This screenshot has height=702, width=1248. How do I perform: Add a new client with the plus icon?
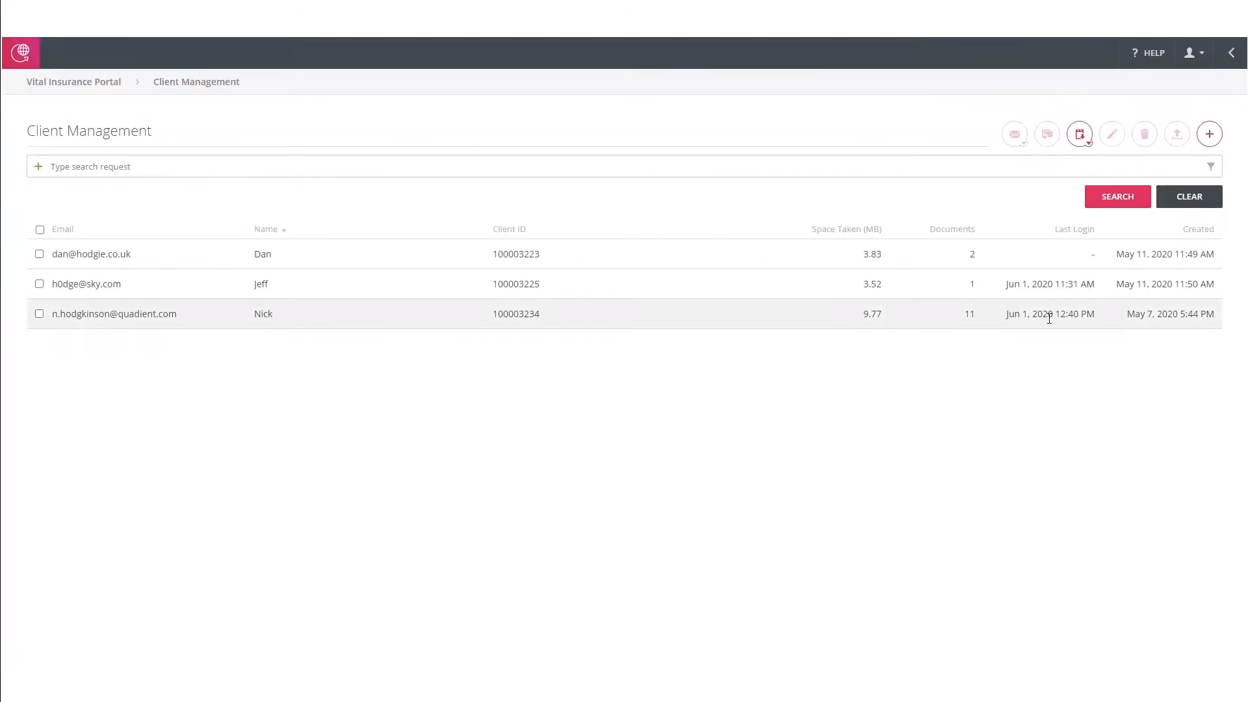pos(1209,134)
